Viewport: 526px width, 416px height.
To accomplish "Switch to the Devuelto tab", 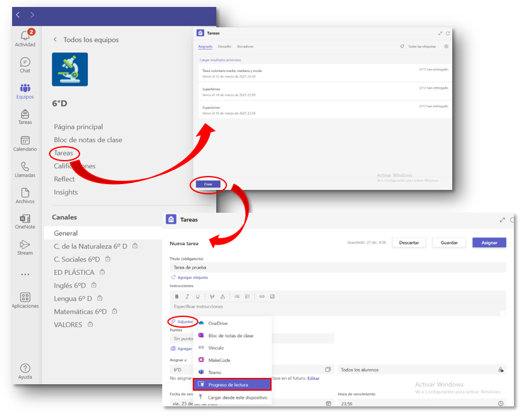I will tap(225, 46).
